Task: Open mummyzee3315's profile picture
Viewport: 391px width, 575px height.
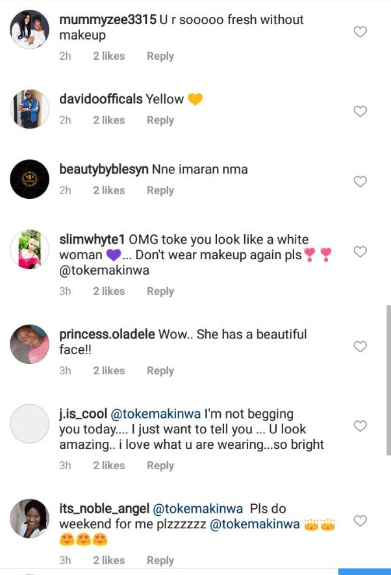Action: (30, 30)
